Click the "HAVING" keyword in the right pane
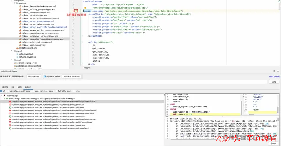The width and height of the screenshot is (281, 146). pos(258,97)
